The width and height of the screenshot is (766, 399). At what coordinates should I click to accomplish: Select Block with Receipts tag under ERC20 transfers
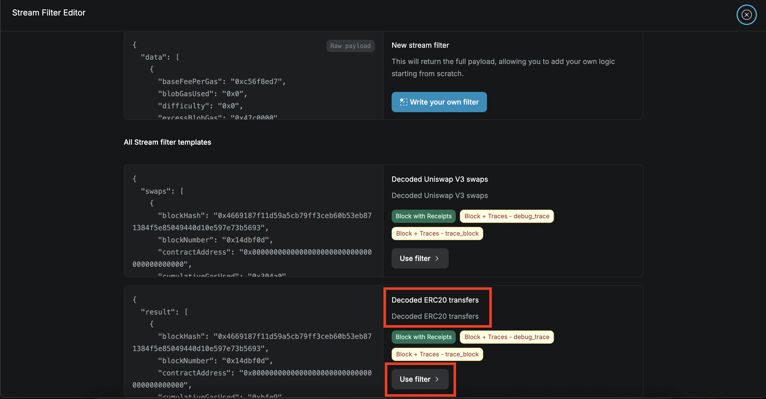(423, 337)
